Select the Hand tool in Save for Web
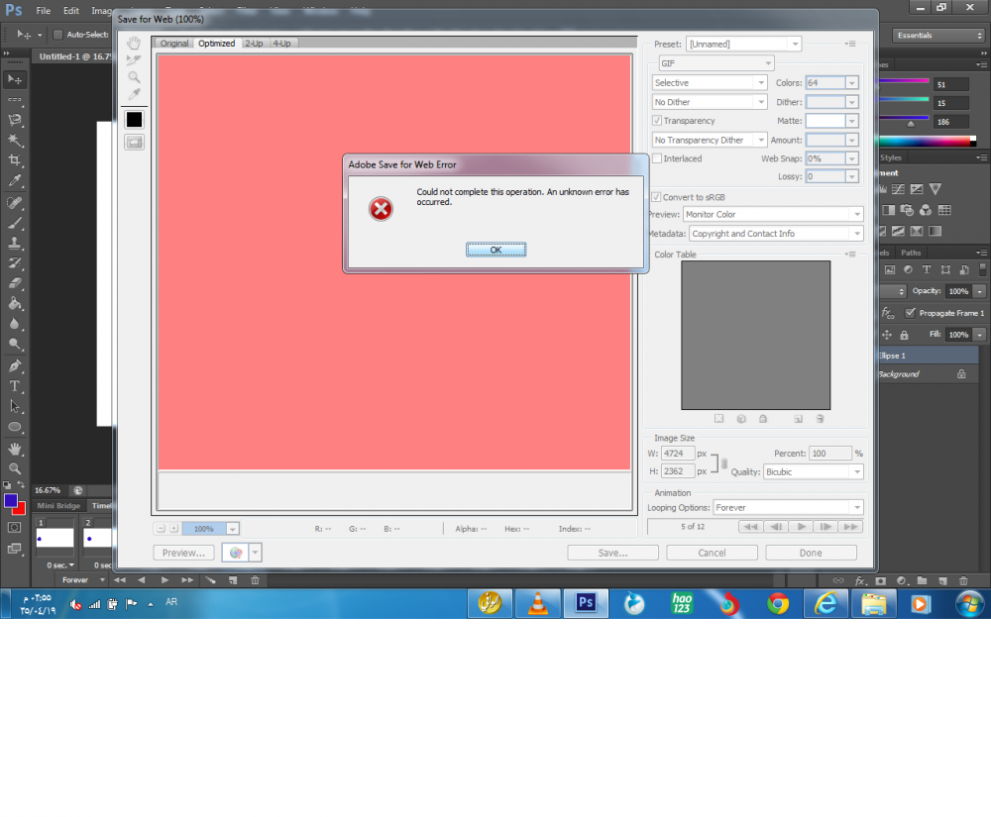Viewport: 991px width, 817px height. [134, 44]
